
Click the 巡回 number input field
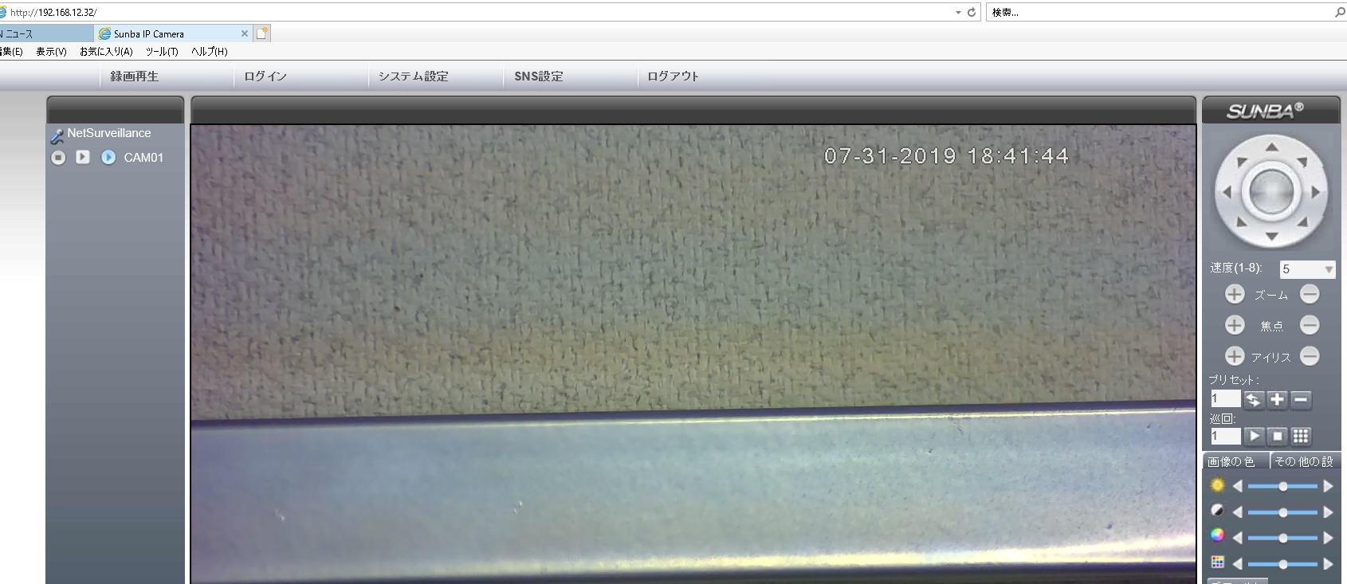(1225, 436)
